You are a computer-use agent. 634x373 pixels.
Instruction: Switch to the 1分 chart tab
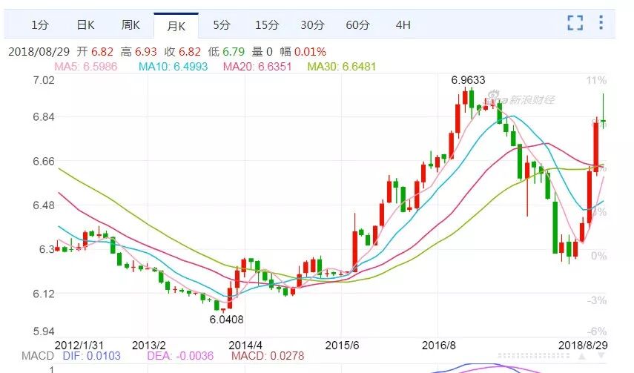pos(40,25)
